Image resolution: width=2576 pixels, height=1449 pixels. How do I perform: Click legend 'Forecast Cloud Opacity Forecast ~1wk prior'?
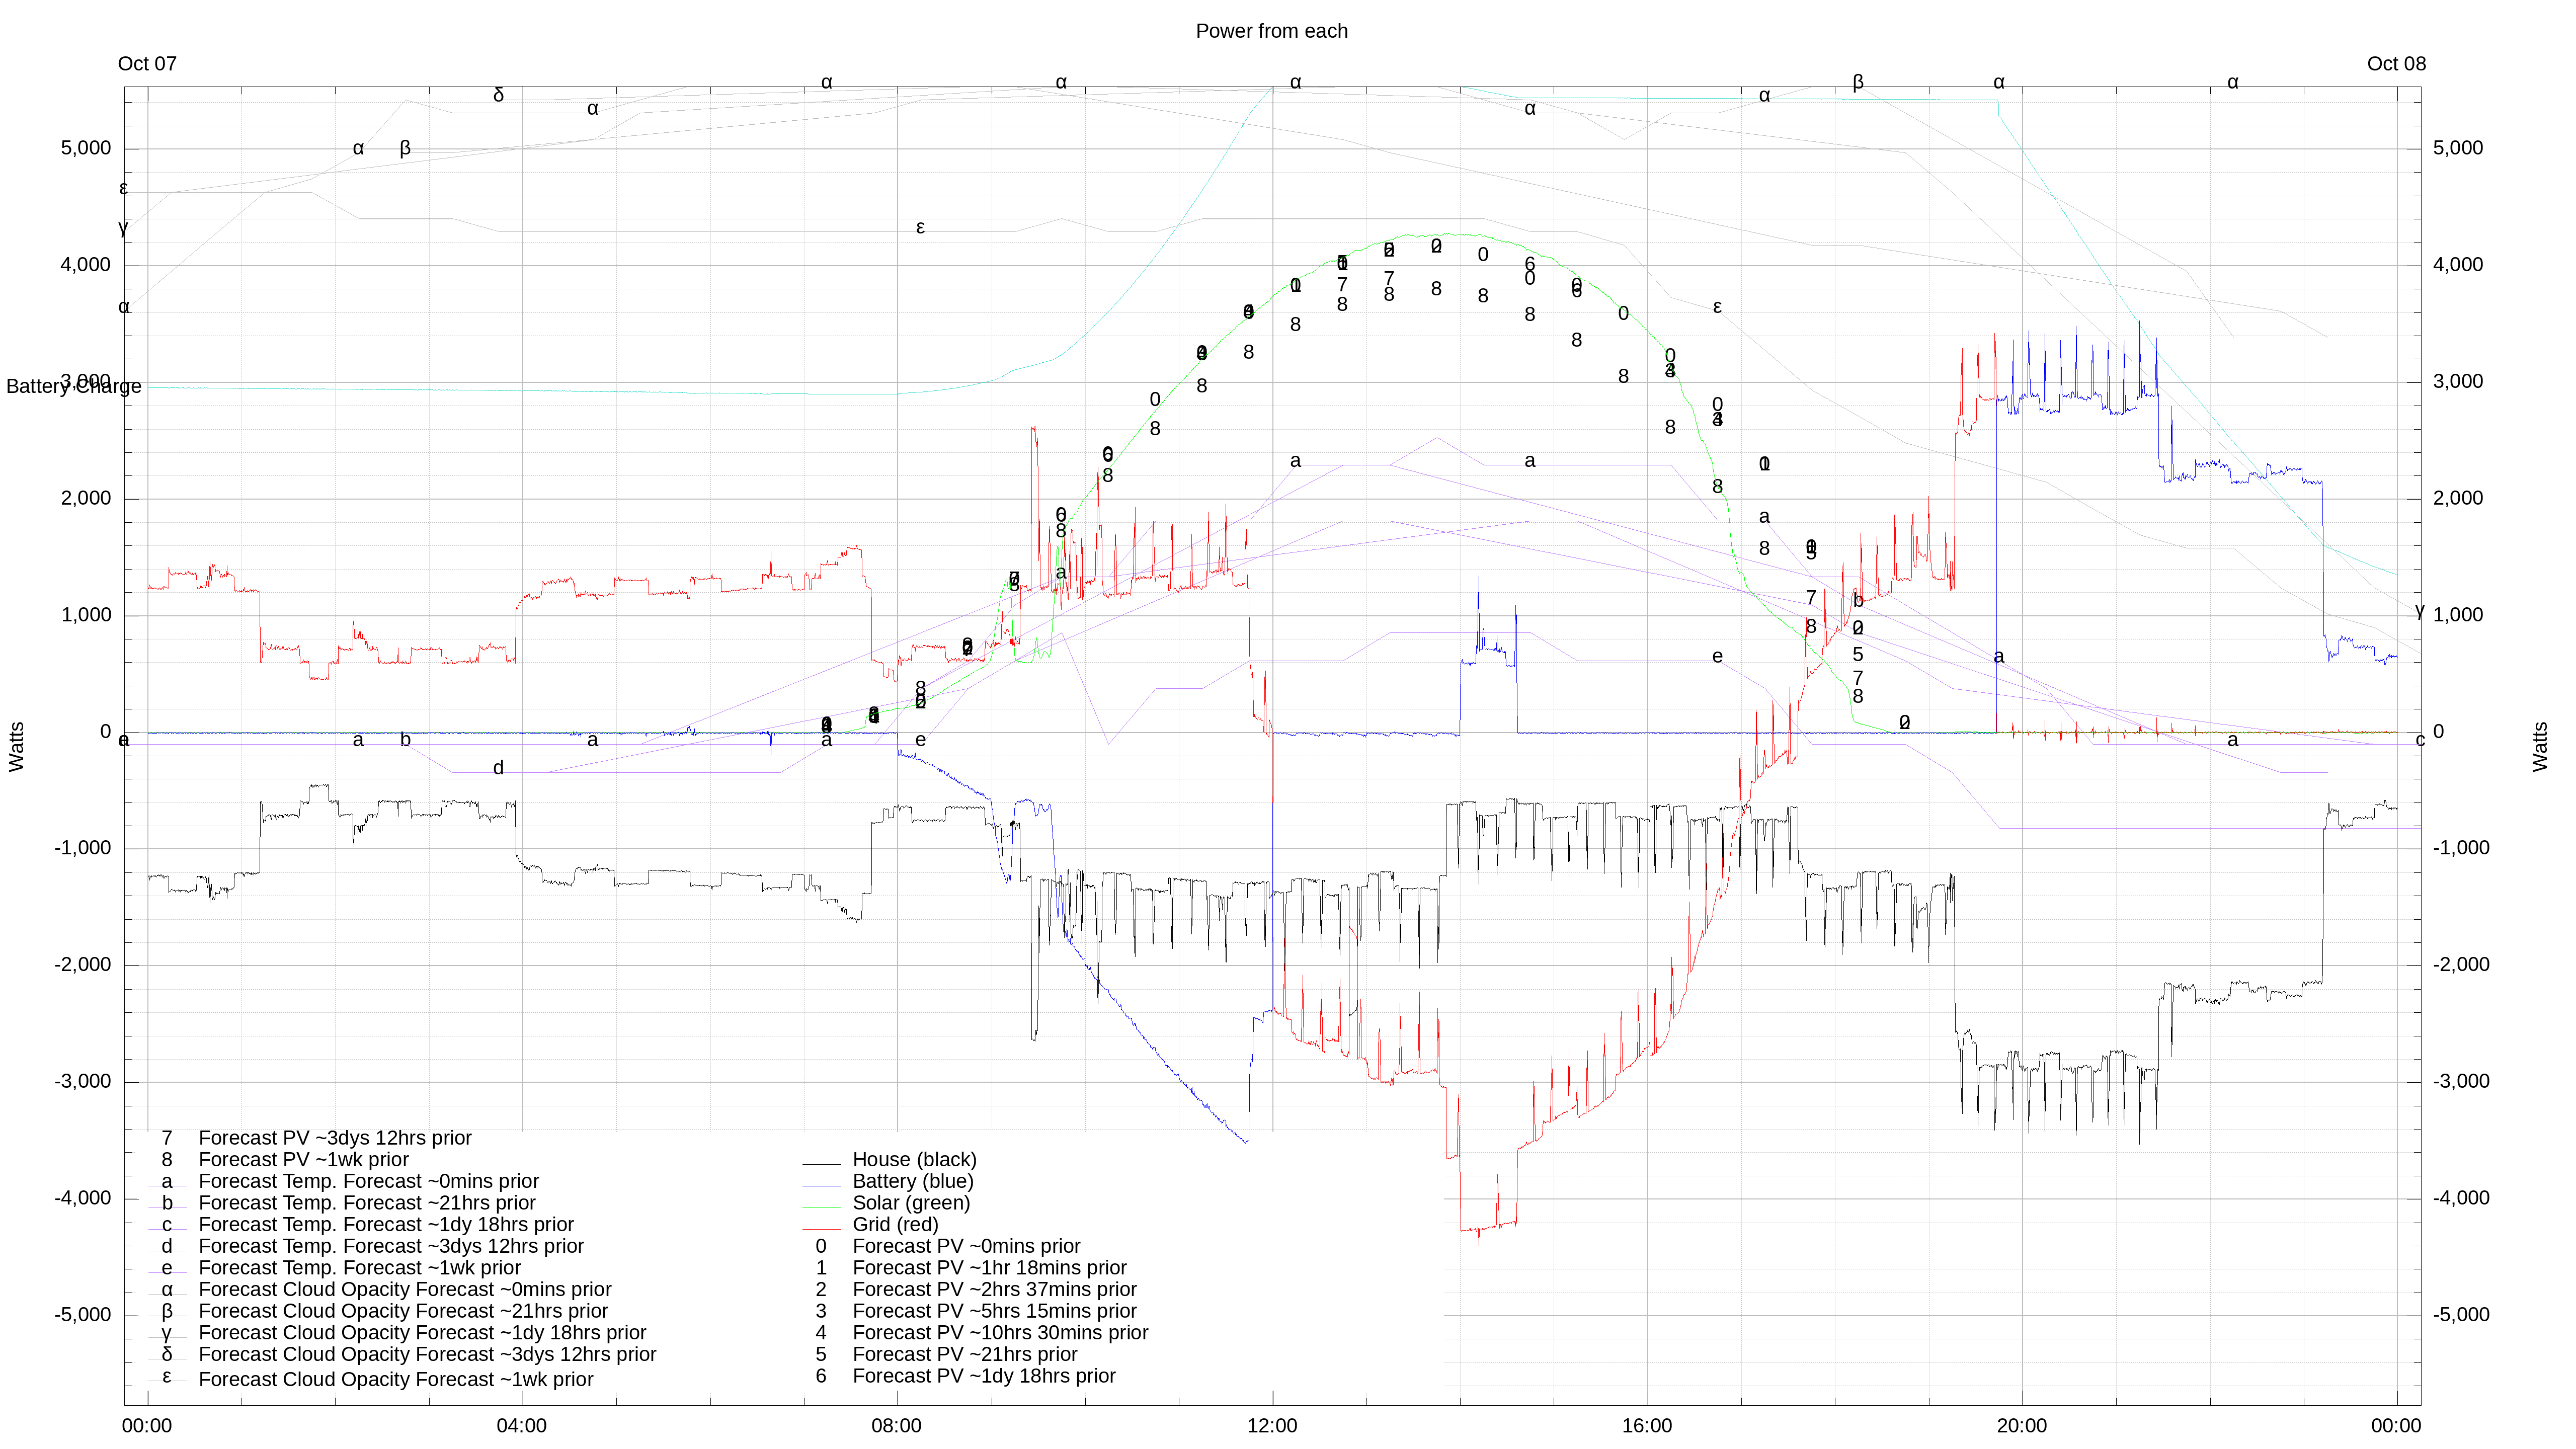click(x=396, y=1379)
